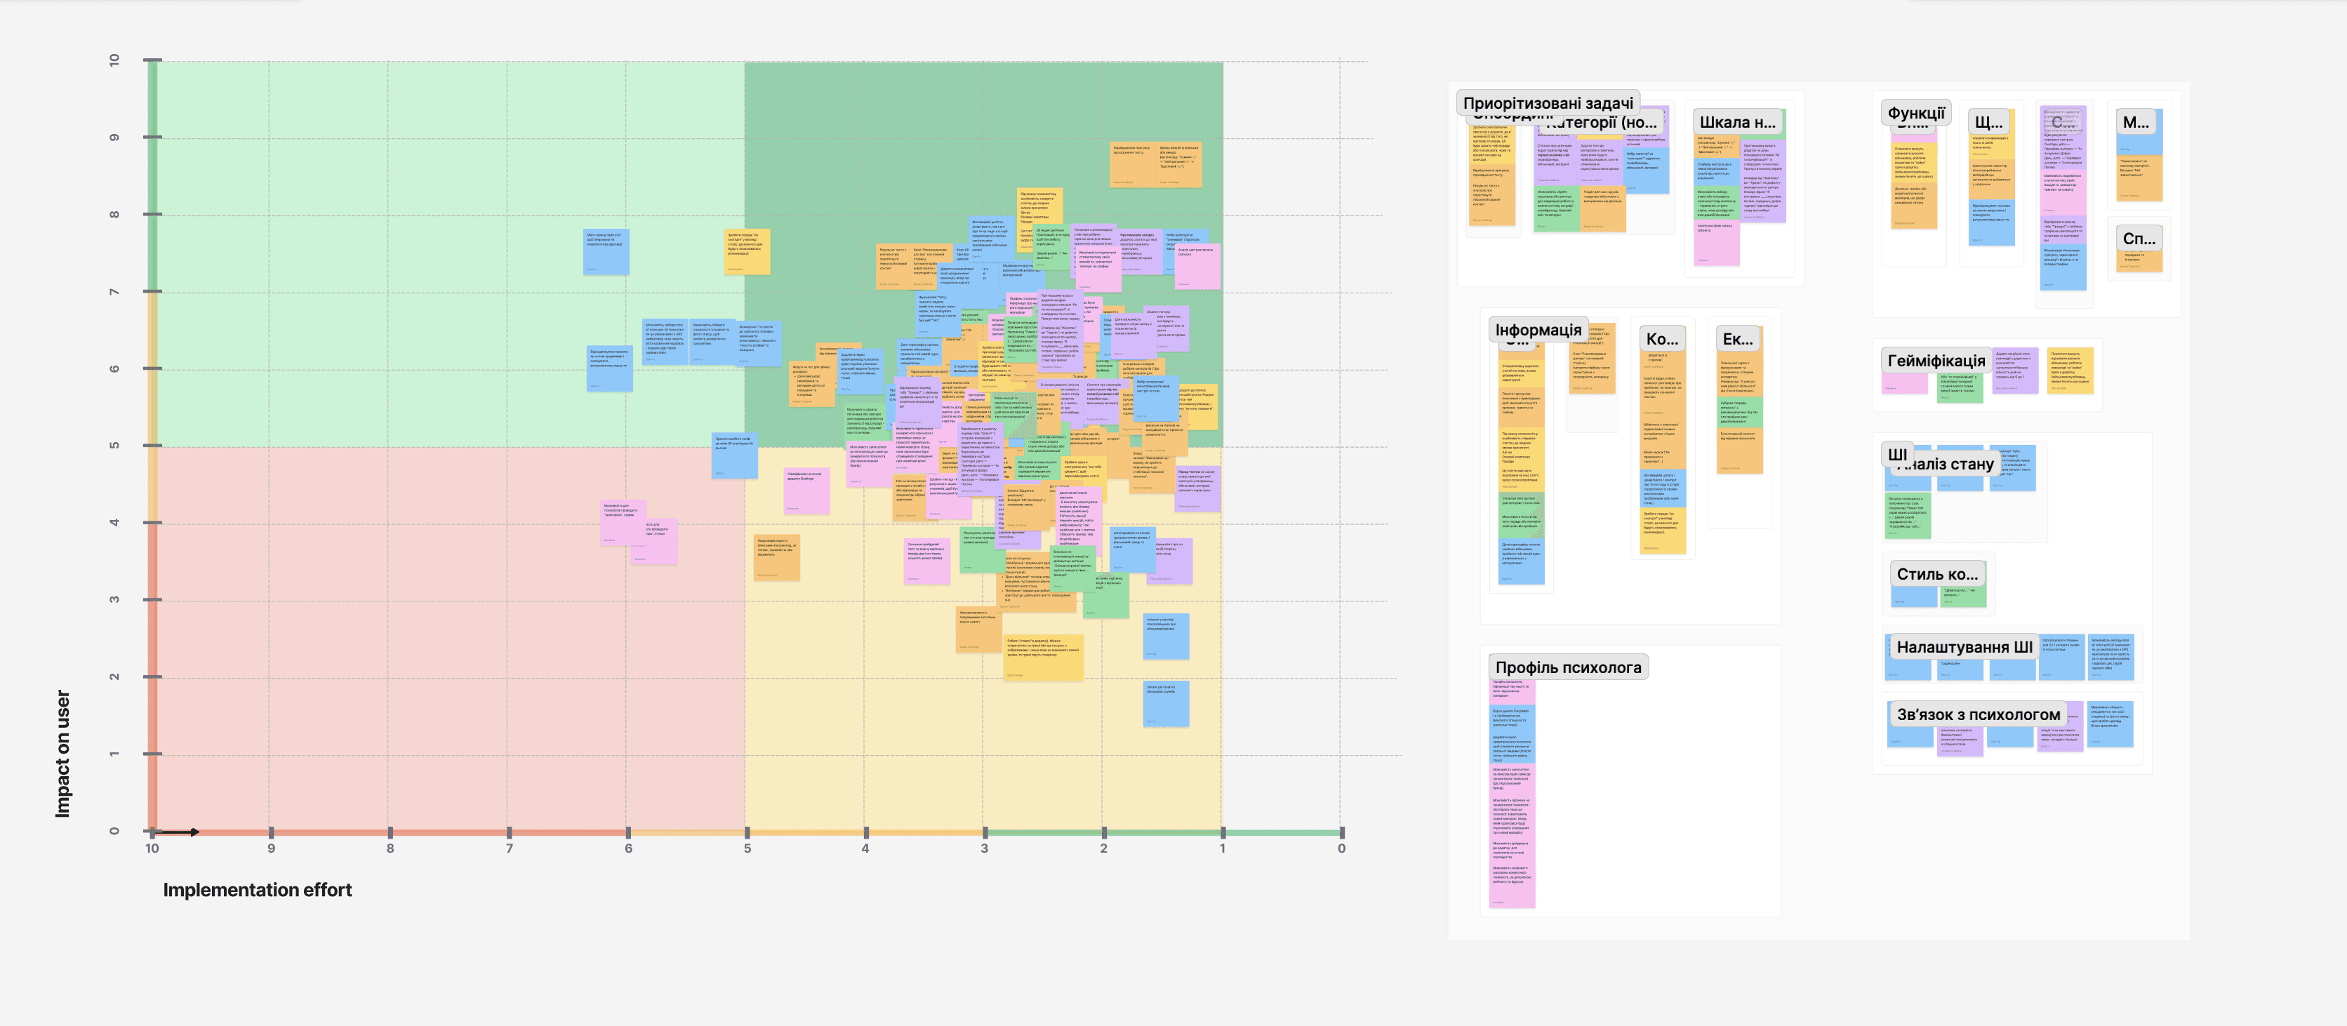
Task: Select the 'Пріорітизовані задачі' section label
Action: click(1547, 103)
